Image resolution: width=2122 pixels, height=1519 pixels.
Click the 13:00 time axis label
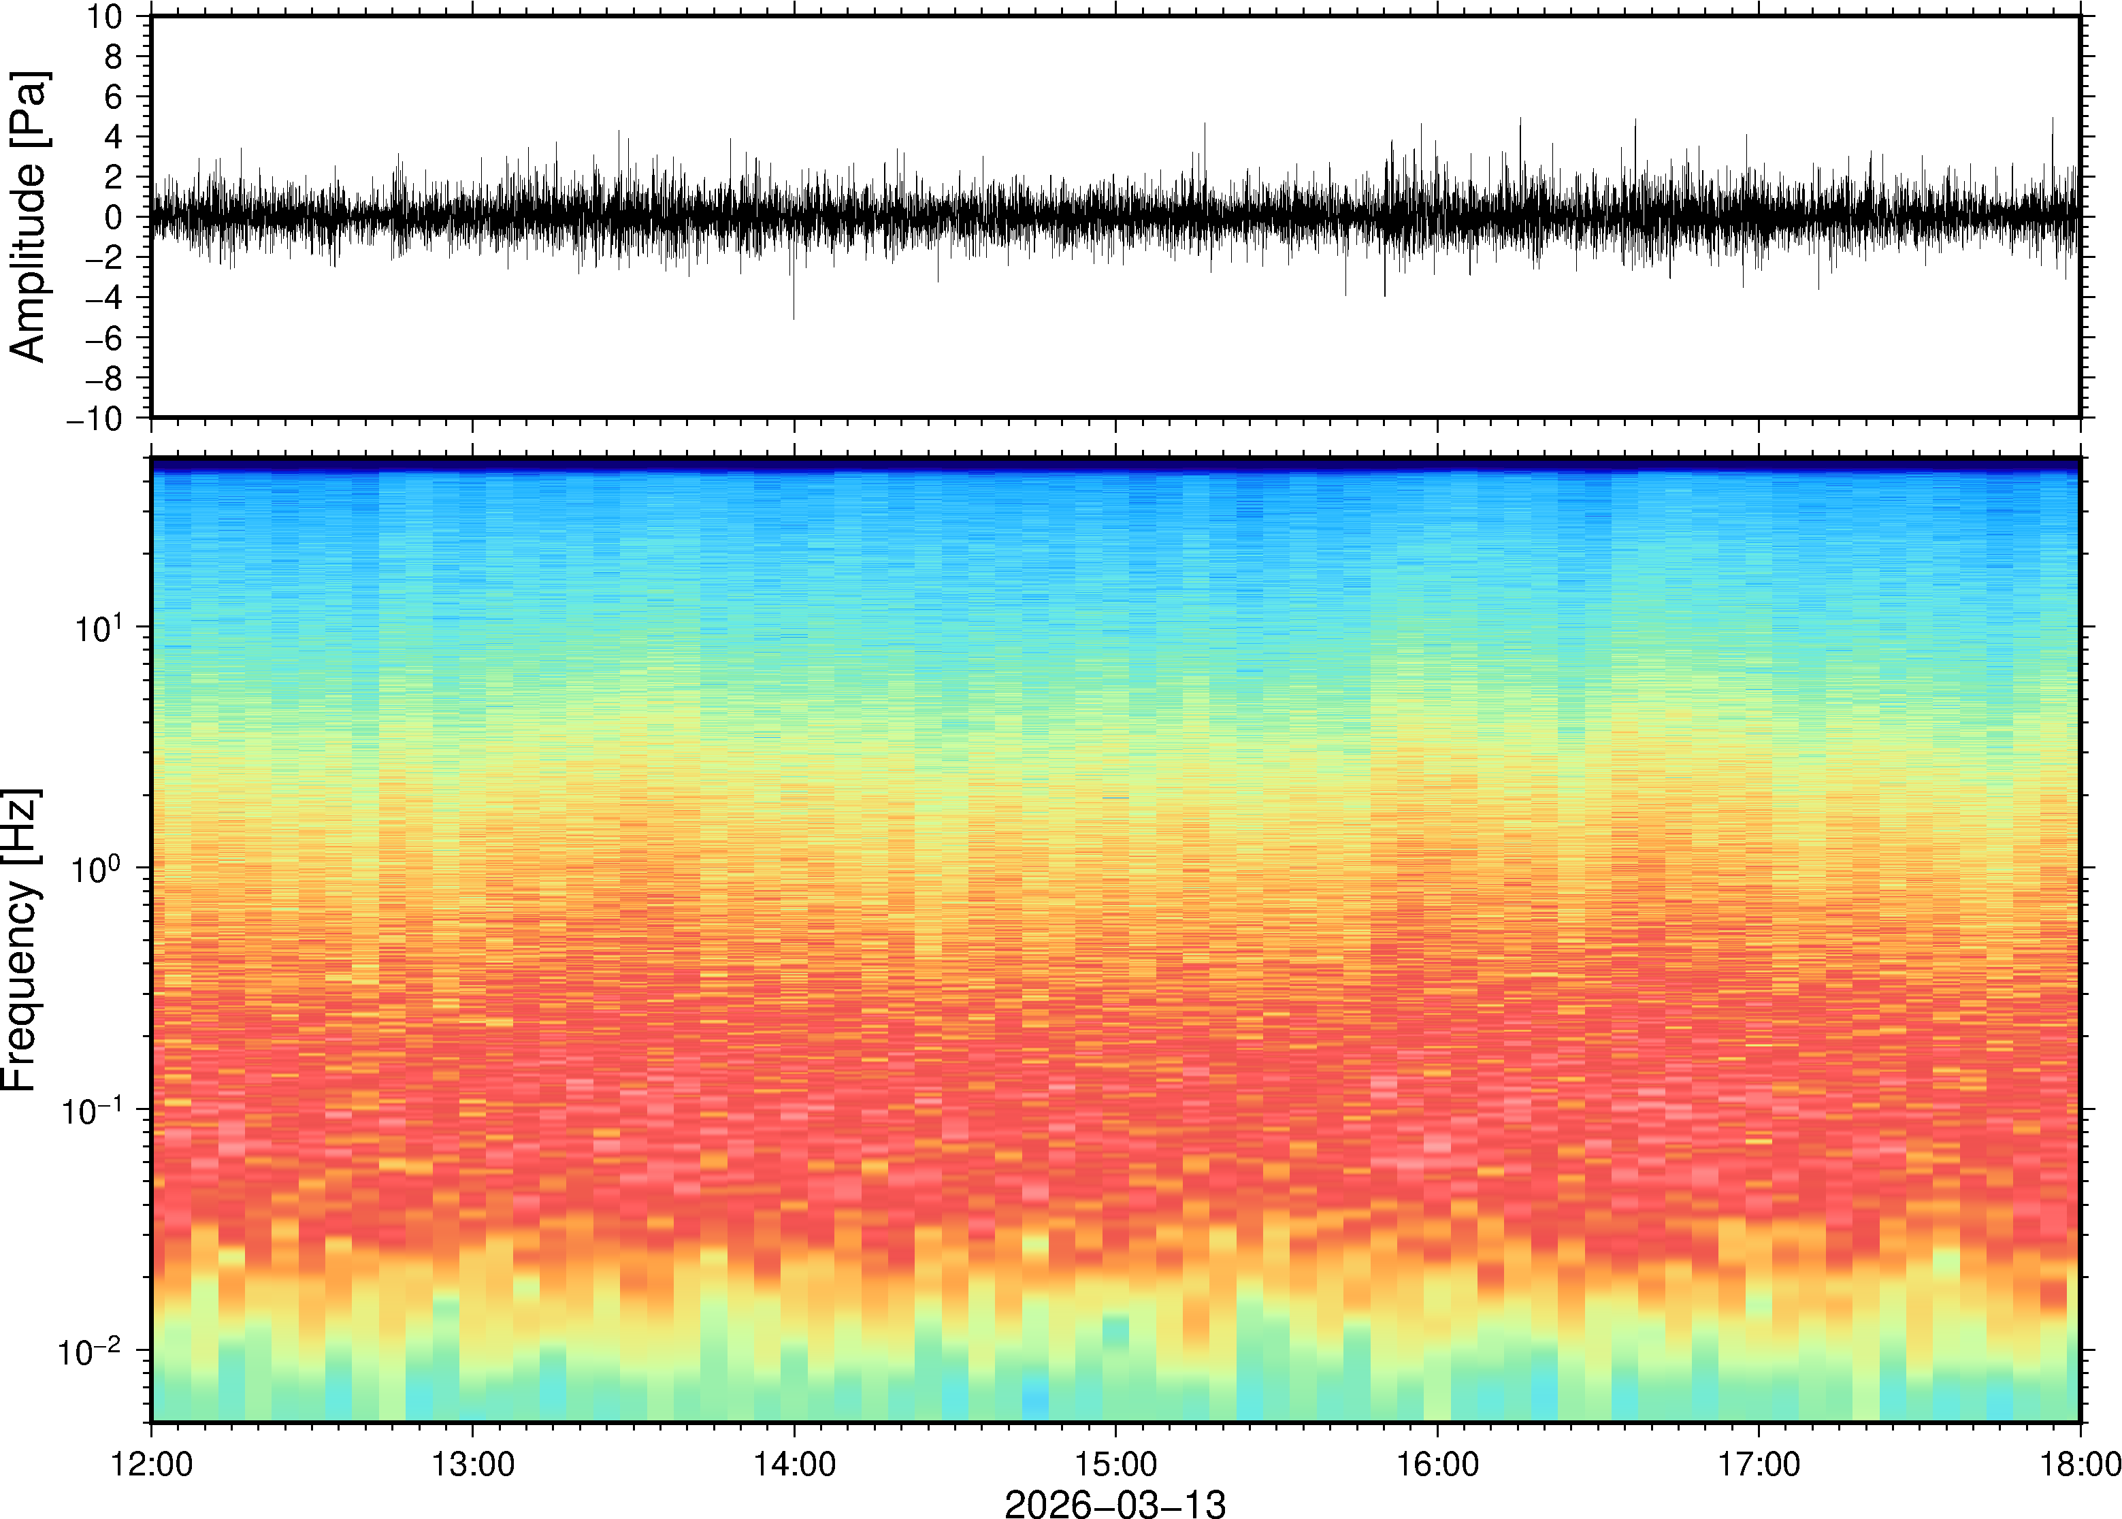(x=472, y=1464)
